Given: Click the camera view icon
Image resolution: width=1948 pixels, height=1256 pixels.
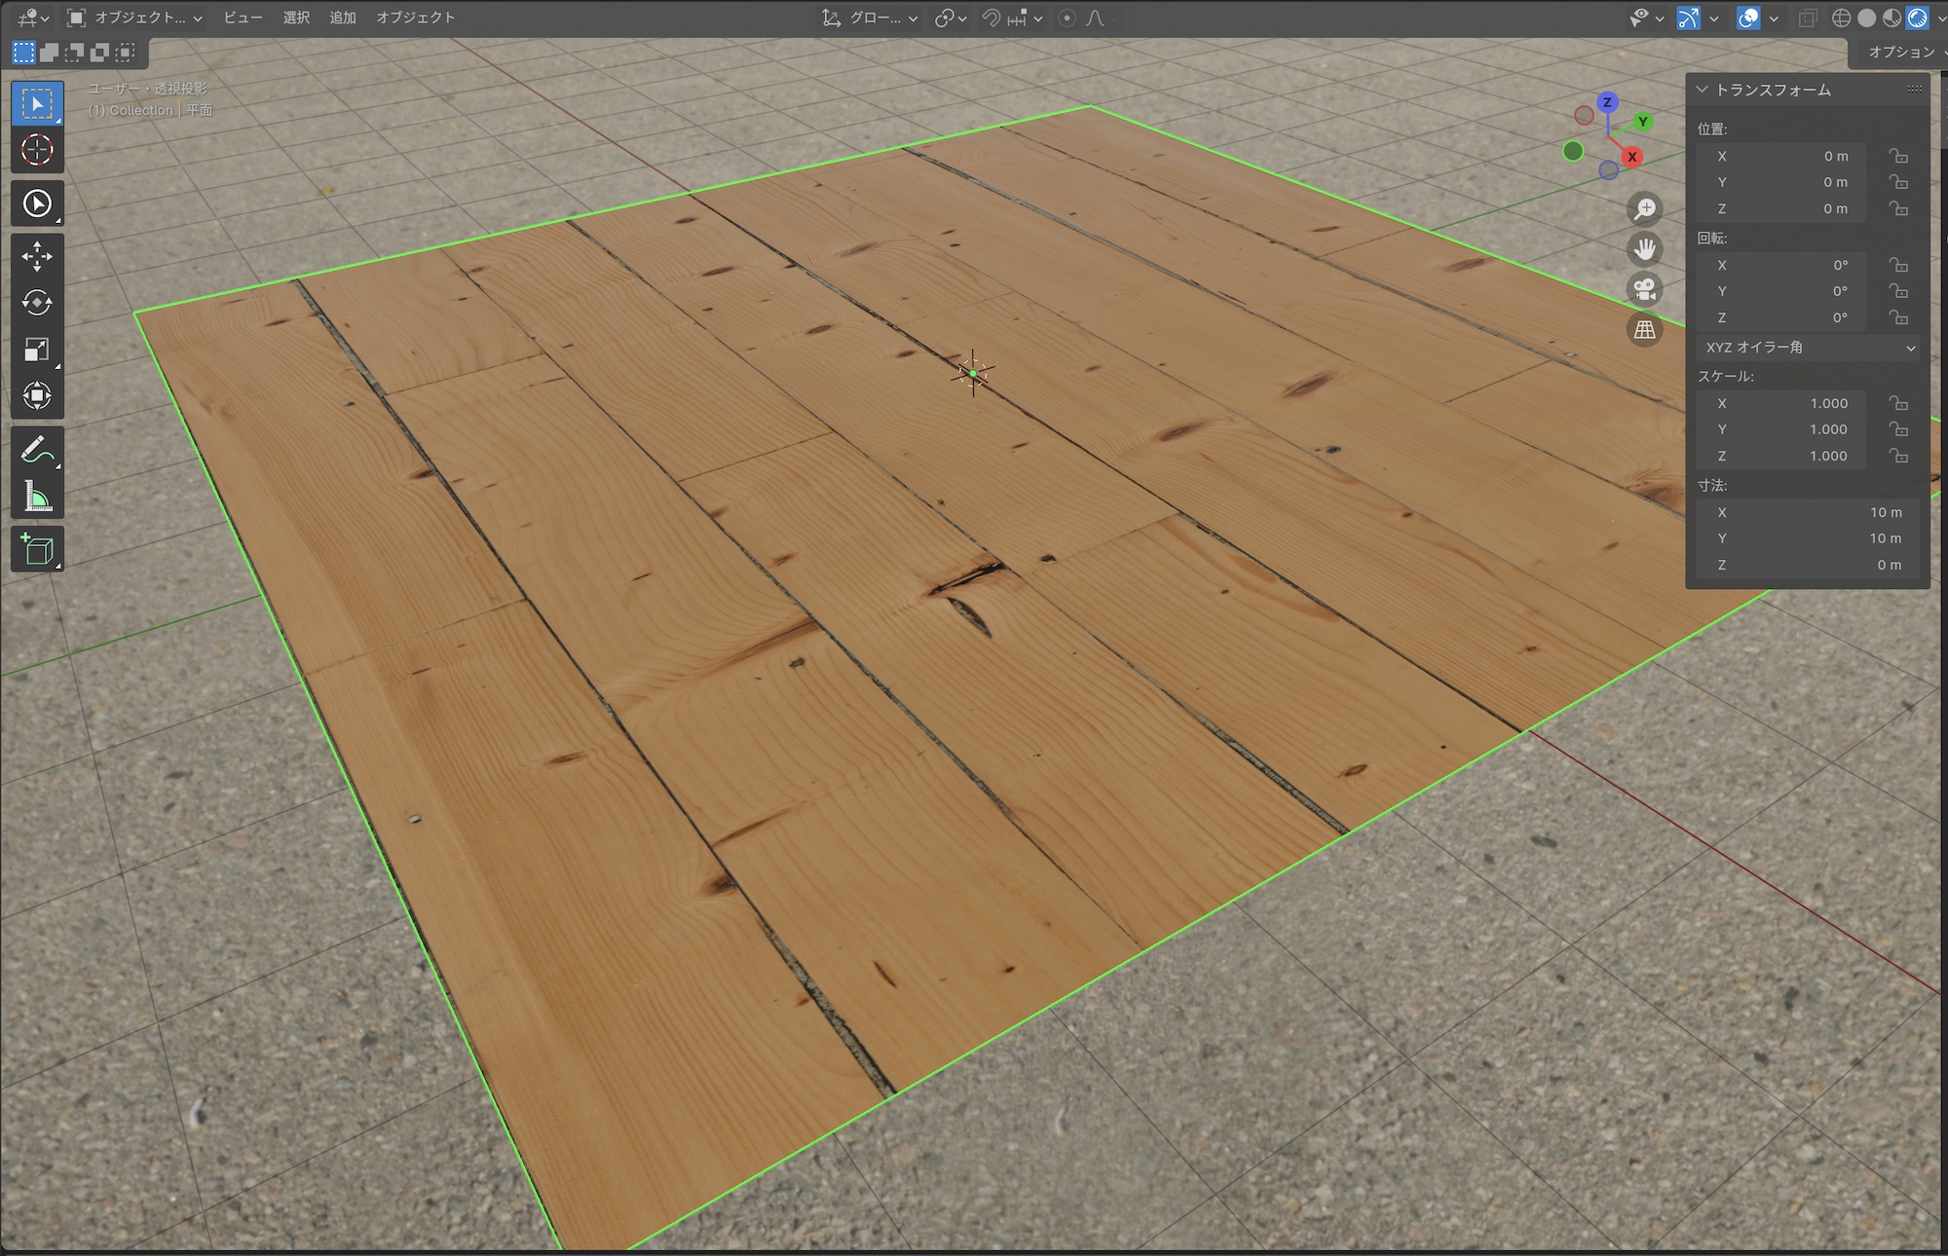Looking at the screenshot, I should [x=1645, y=290].
